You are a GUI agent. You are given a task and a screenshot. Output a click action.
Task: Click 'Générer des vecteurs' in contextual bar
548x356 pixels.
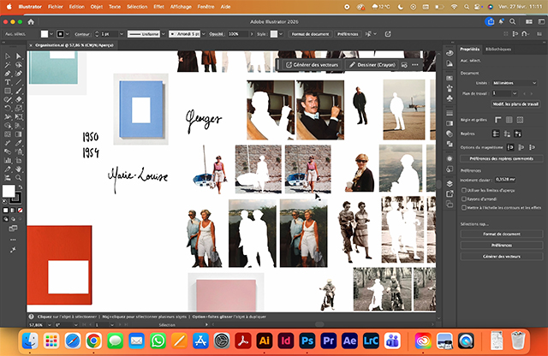coord(312,65)
